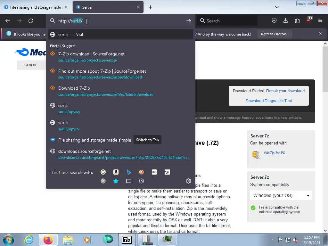This screenshot has height=246, width=328.
Task: Select surl.li/upyro history suggestion
Action: point(120,126)
